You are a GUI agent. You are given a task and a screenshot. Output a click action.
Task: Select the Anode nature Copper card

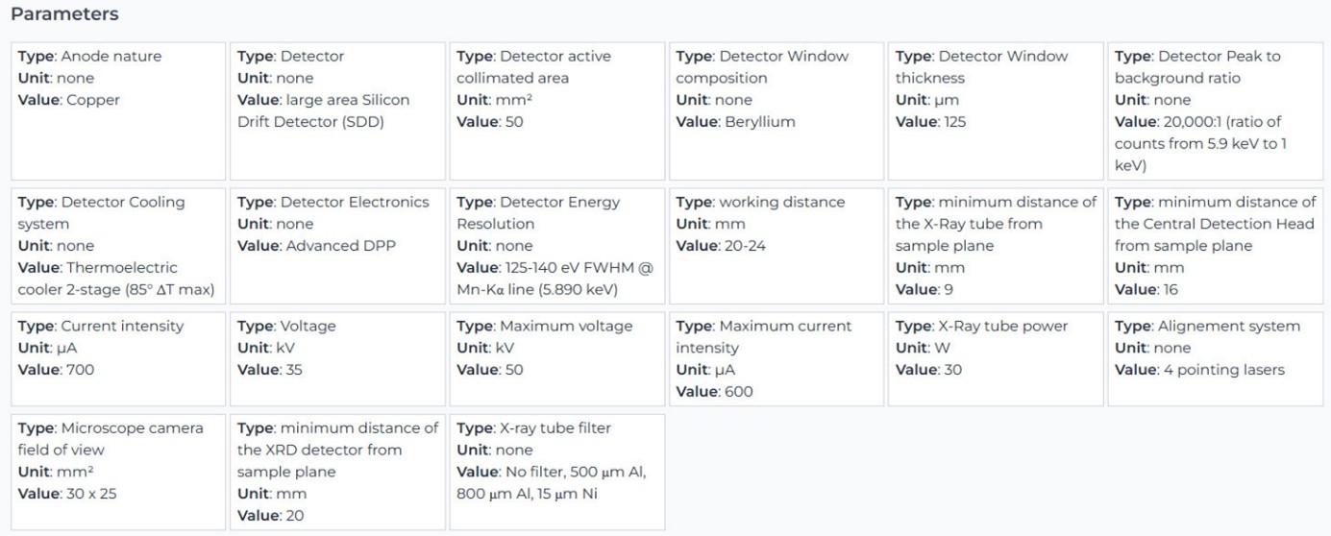(x=118, y=110)
